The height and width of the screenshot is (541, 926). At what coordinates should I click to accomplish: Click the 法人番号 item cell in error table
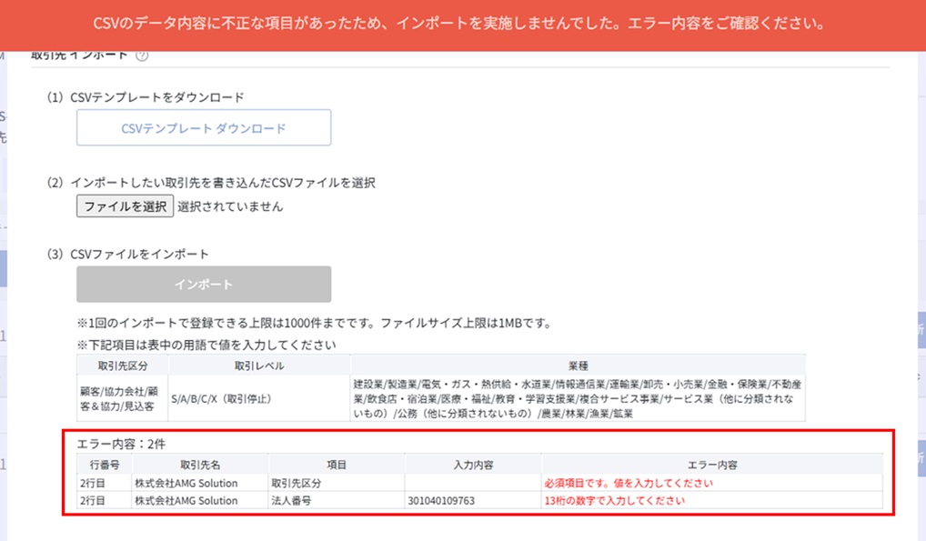(337, 501)
